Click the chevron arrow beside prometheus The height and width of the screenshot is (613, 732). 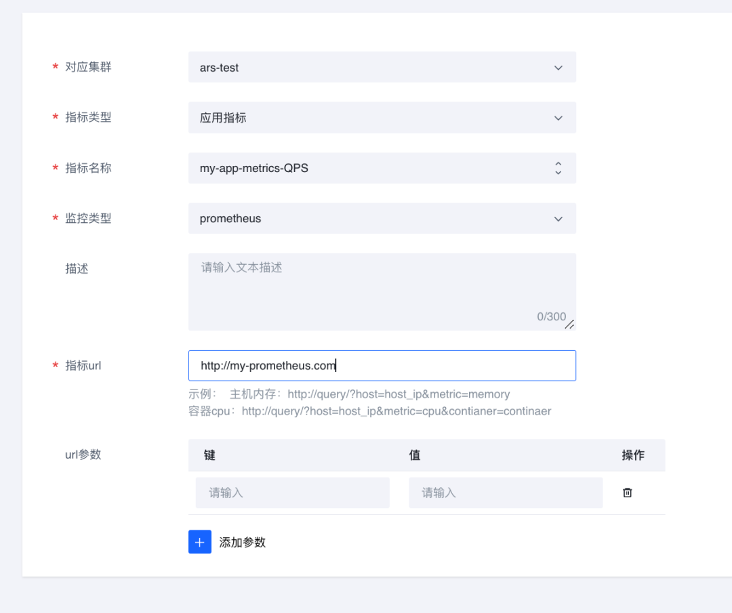click(x=558, y=219)
